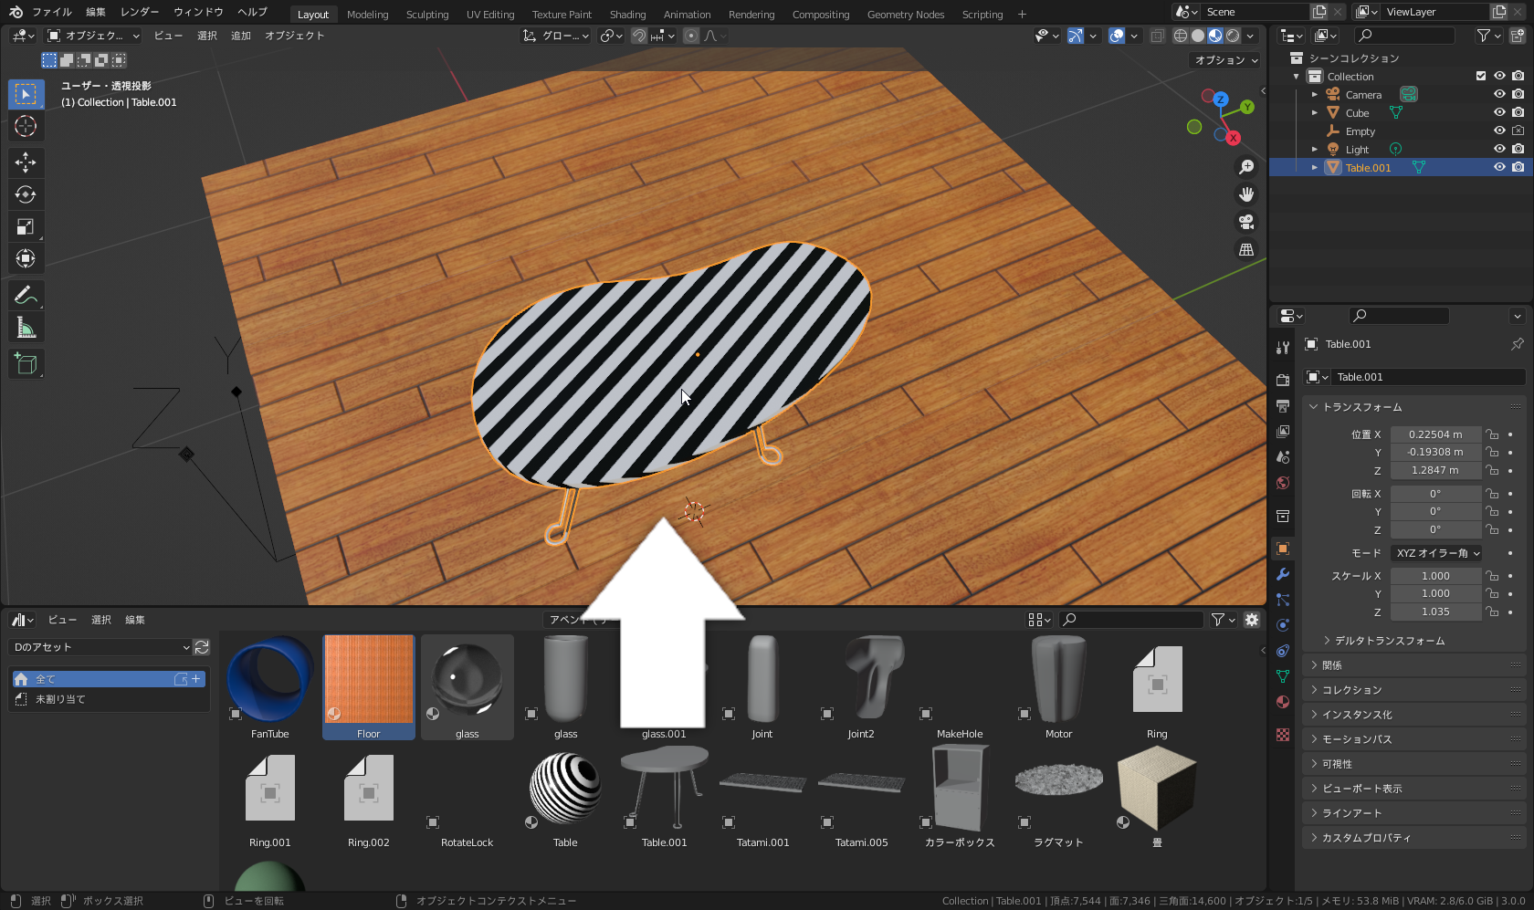The image size is (1534, 910).
Task: Click the ViewLayer selector field
Action: [x=1435, y=12]
